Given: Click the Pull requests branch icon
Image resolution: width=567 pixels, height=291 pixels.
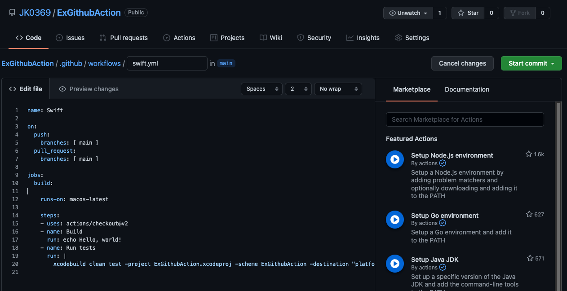Looking at the screenshot, I should click(103, 38).
